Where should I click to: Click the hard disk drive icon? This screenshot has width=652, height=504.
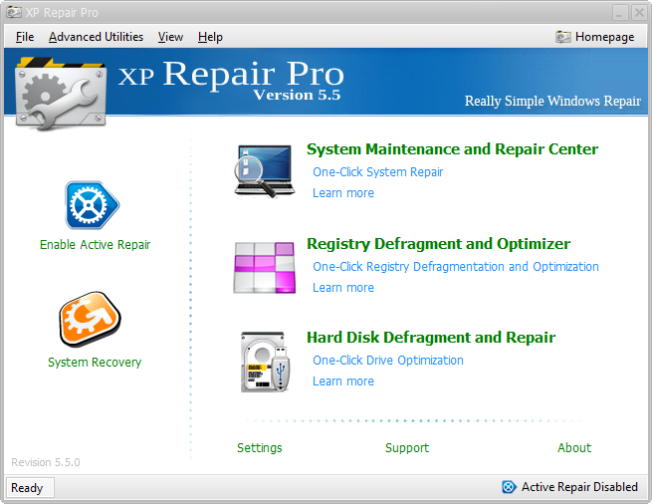tap(265, 362)
